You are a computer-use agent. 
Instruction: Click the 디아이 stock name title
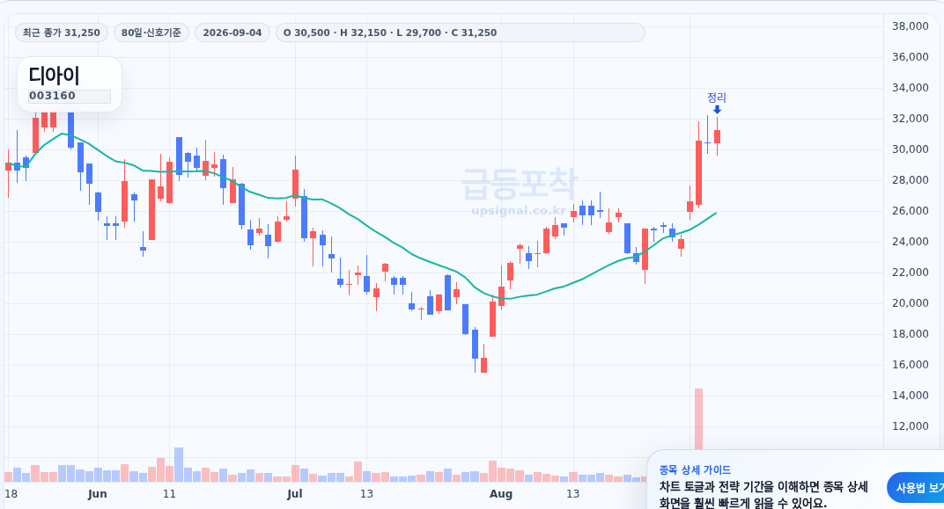pyautogui.click(x=55, y=76)
